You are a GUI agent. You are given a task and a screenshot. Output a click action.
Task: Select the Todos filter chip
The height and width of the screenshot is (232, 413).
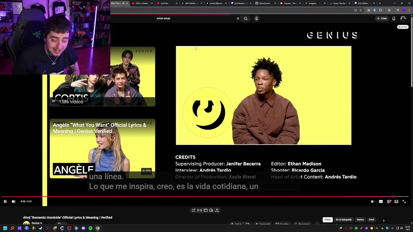pos(327,220)
